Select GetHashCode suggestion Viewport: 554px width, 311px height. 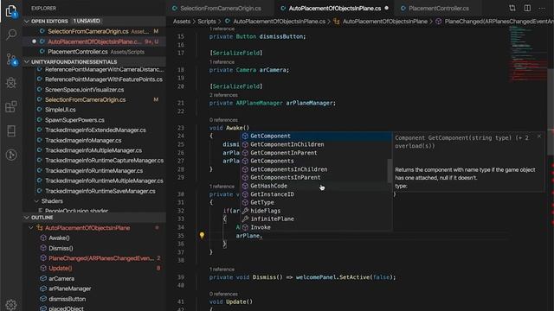[316, 186]
